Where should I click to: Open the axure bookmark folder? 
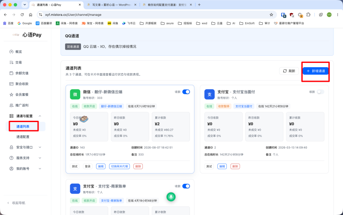[x=167, y=23]
